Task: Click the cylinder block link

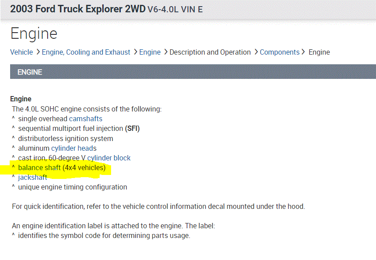Action: pyautogui.click(x=109, y=158)
